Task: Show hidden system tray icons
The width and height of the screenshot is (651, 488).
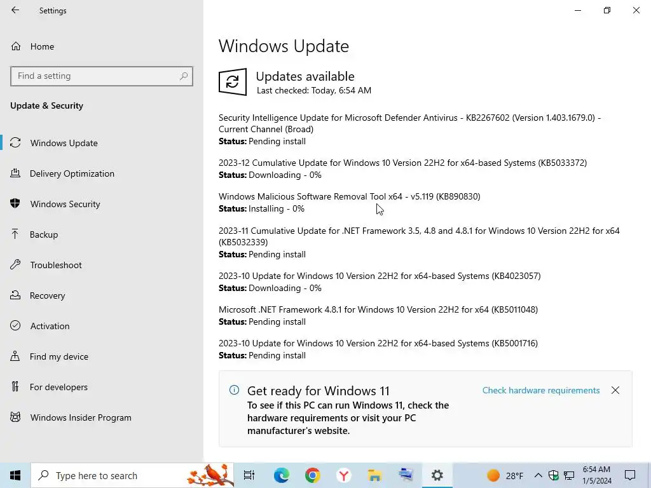Action: pos(538,475)
